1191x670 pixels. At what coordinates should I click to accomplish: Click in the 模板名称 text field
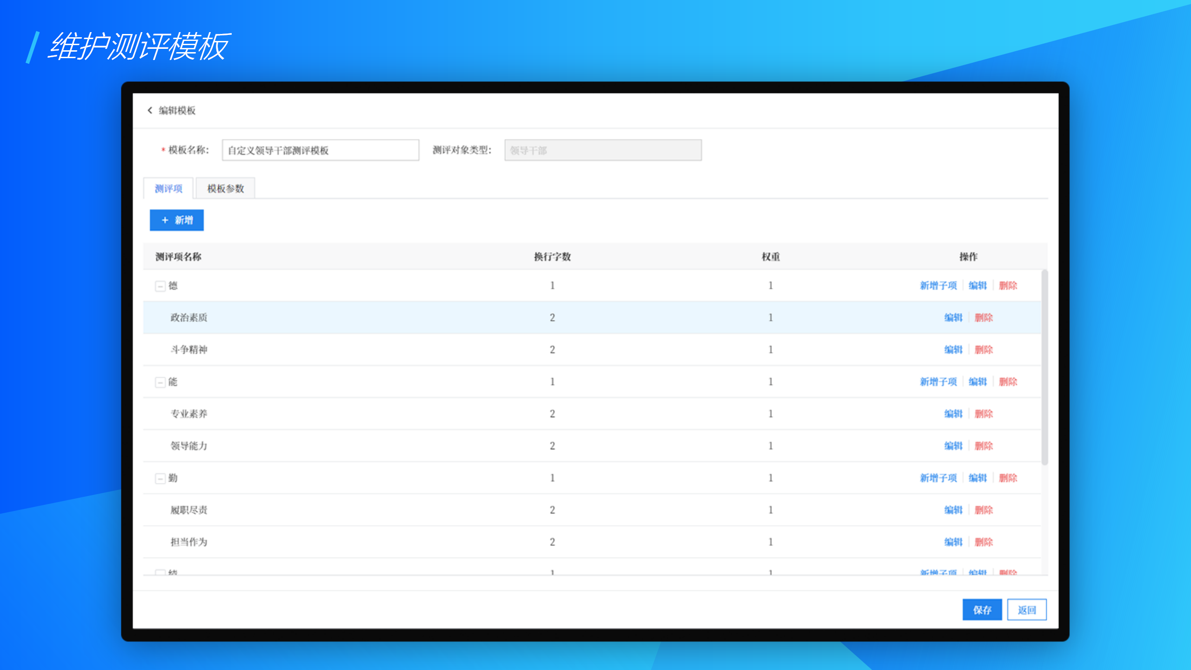click(x=320, y=150)
